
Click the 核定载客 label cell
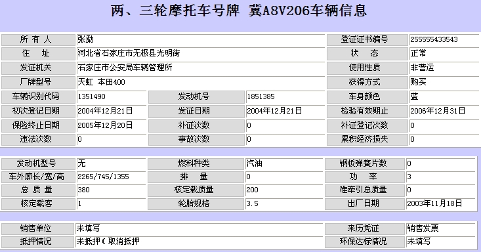click(38, 203)
